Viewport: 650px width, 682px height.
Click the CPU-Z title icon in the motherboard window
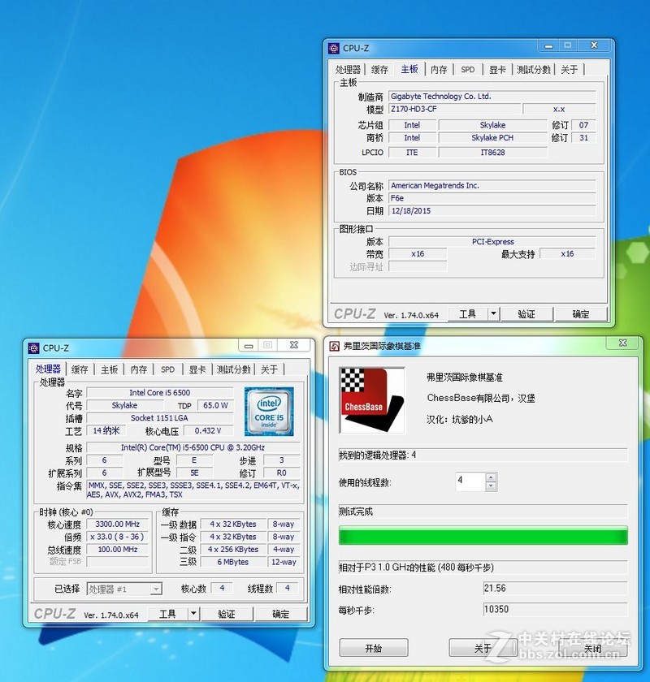pyautogui.click(x=334, y=48)
